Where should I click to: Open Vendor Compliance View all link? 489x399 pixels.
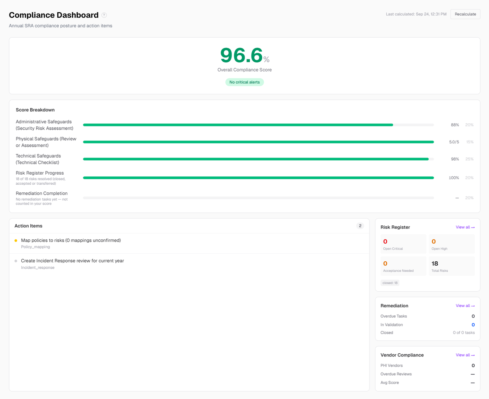pyautogui.click(x=465, y=355)
